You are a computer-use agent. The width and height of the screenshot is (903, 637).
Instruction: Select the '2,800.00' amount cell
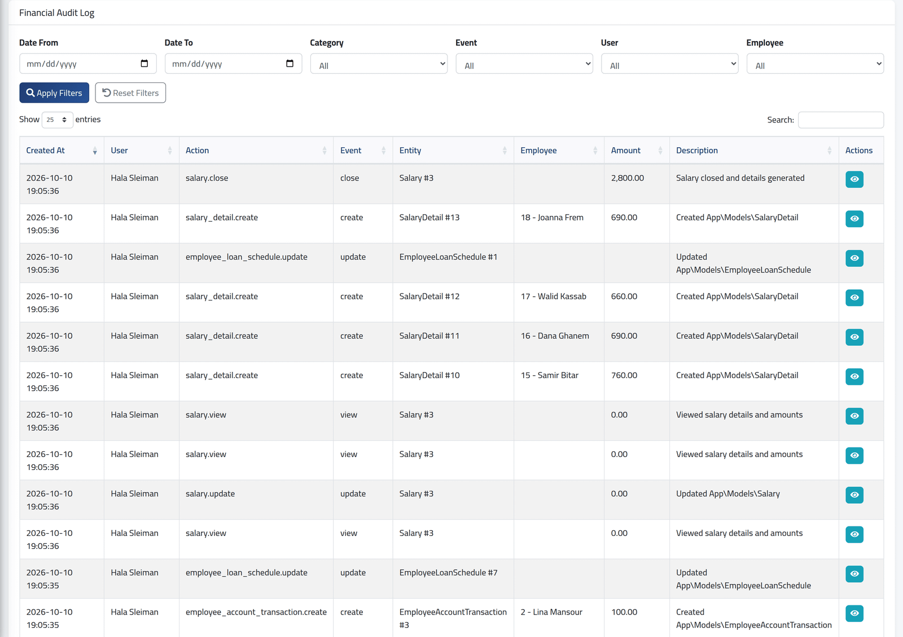(x=637, y=184)
